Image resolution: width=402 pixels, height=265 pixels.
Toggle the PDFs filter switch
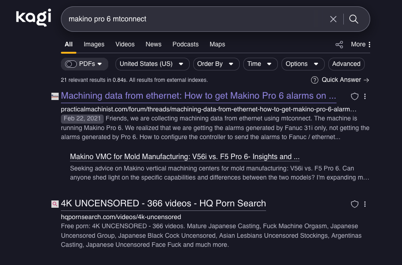[x=71, y=64]
